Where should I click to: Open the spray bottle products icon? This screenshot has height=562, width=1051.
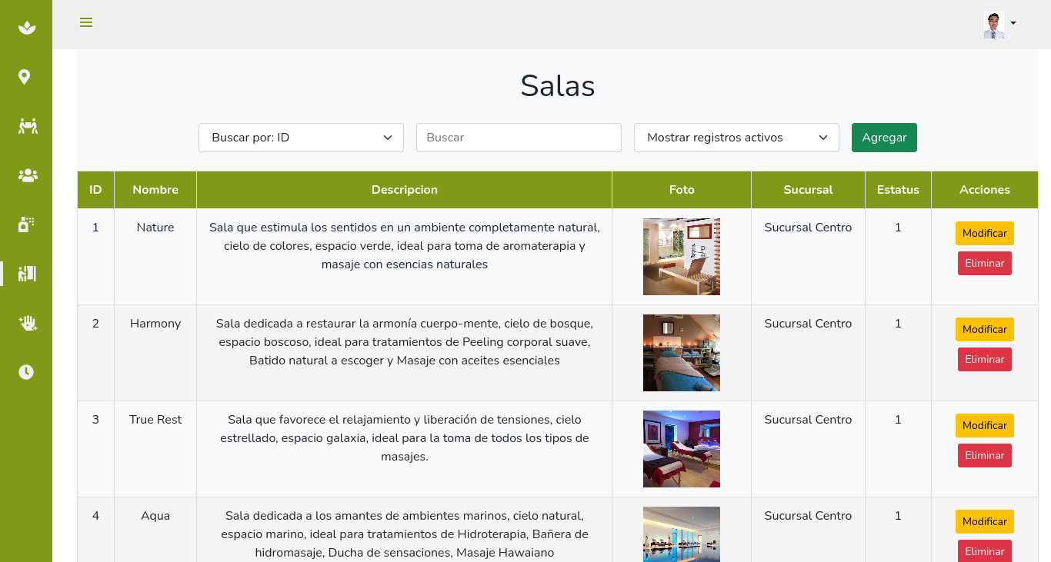[x=26, y=224]
